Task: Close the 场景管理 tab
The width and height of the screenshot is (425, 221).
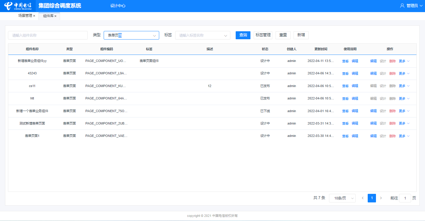Action: point(34,16)
